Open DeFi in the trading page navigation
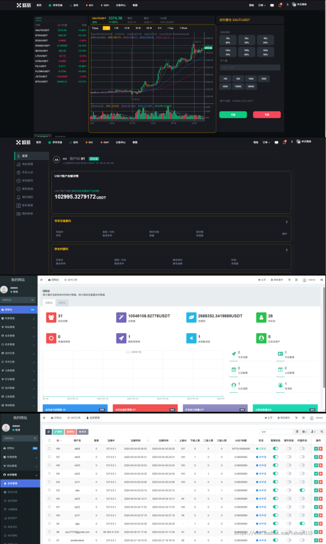 point(105,5)
